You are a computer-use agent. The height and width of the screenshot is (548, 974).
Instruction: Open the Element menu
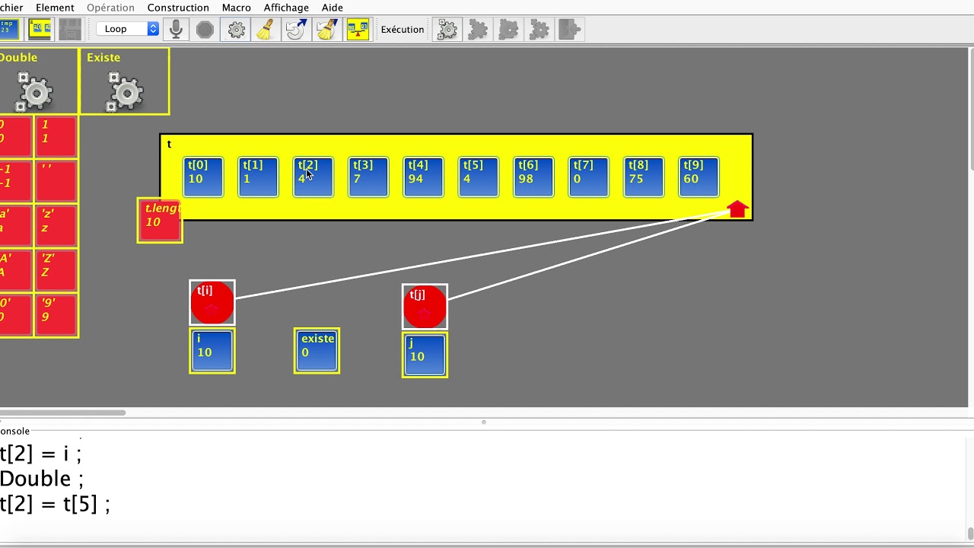click(55, 8)
